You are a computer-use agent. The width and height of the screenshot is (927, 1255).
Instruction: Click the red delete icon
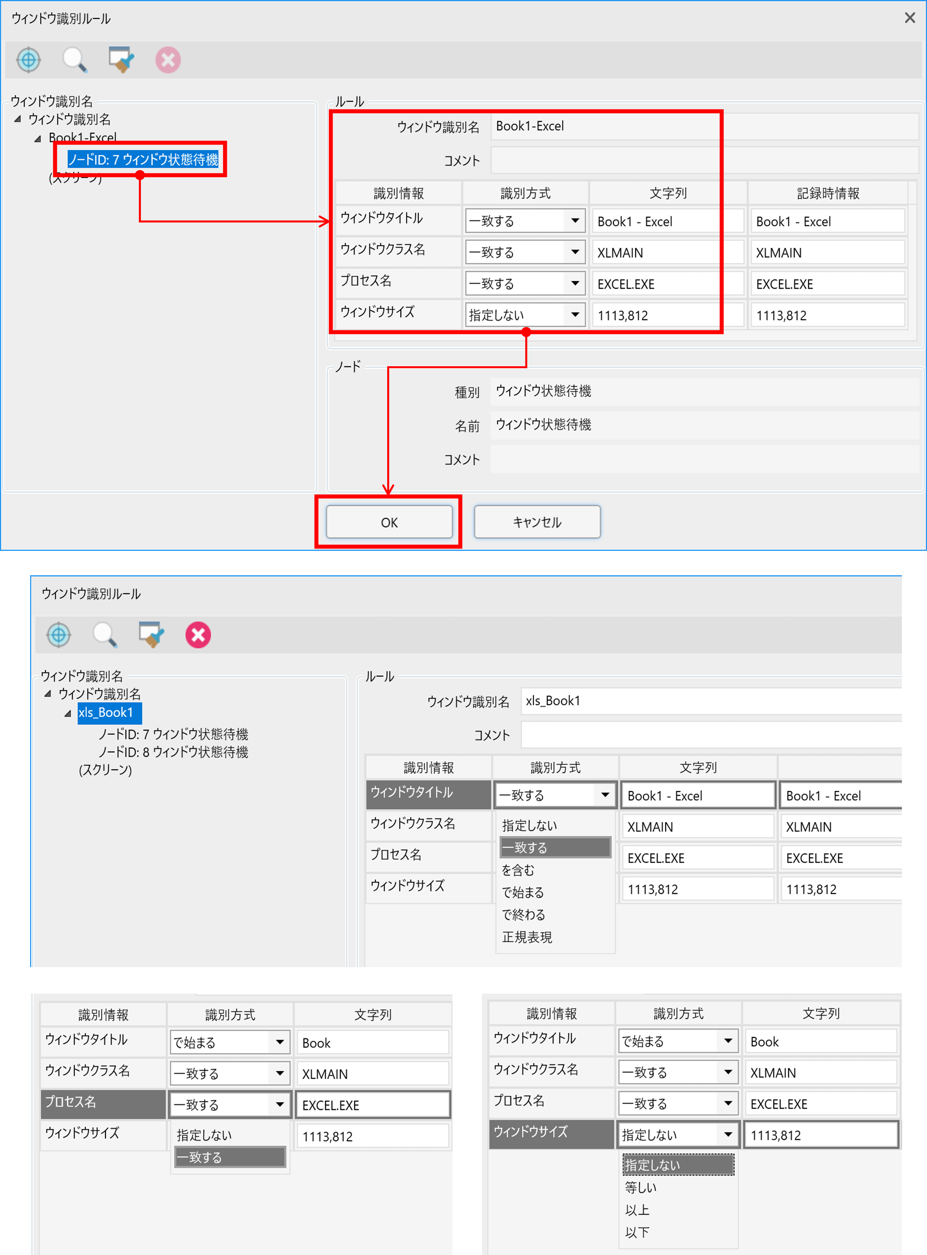pos(167,60)
